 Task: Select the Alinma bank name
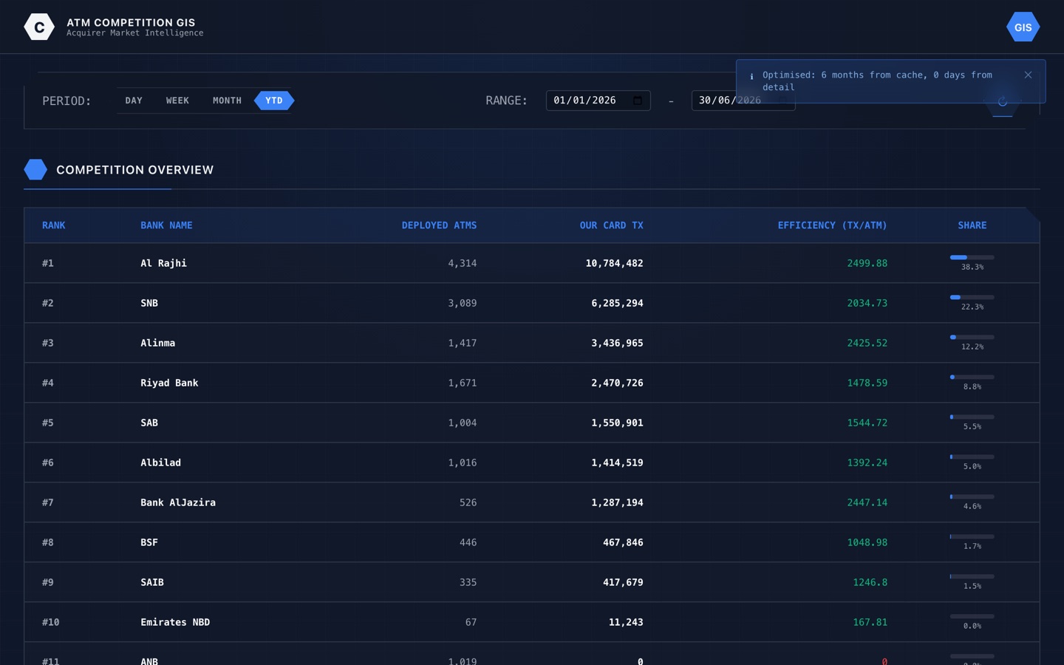click(158, 343)
